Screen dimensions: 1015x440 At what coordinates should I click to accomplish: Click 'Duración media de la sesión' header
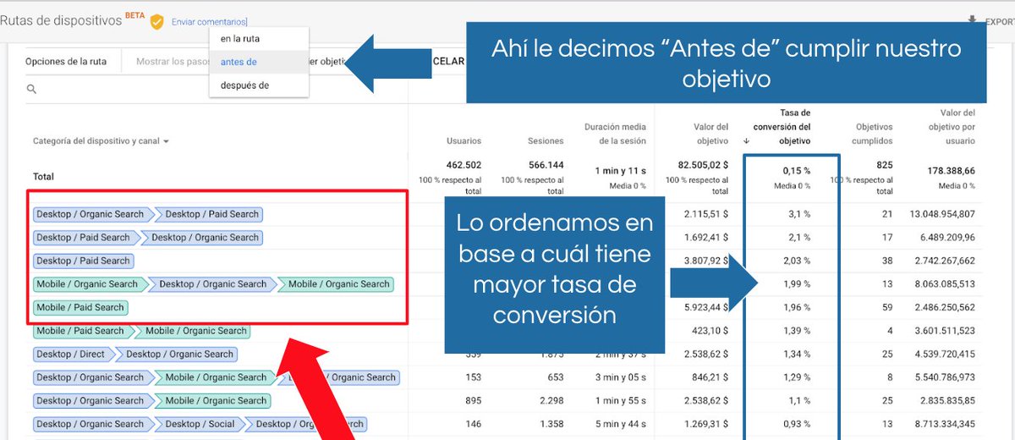615,134
